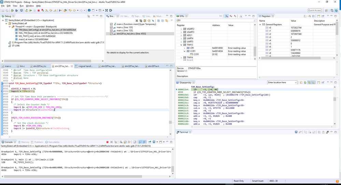Click Pin Console icon in Console toolbar

(150, 142)
